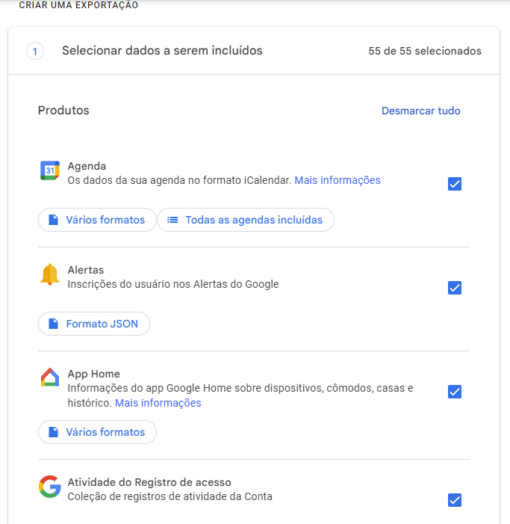Image resolution: width=510 pixels, height=524 pixels.
Task: Click step 1 Selecionar dados header
Action: click(x=254, y=51)
